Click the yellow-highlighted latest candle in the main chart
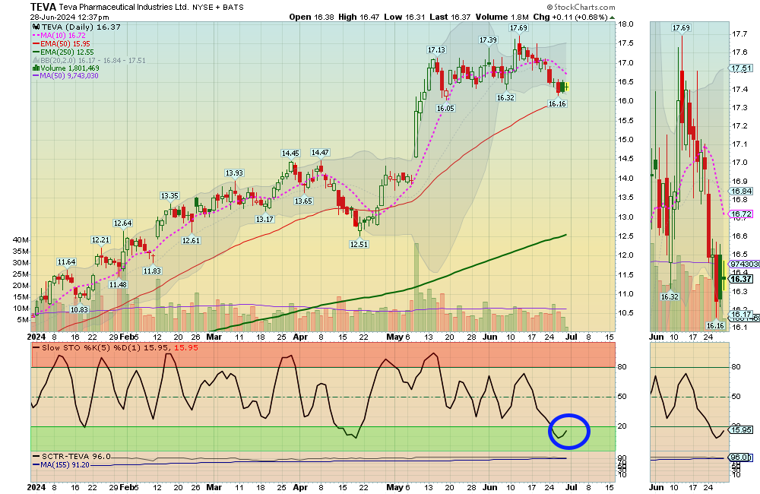 point(565,87)
